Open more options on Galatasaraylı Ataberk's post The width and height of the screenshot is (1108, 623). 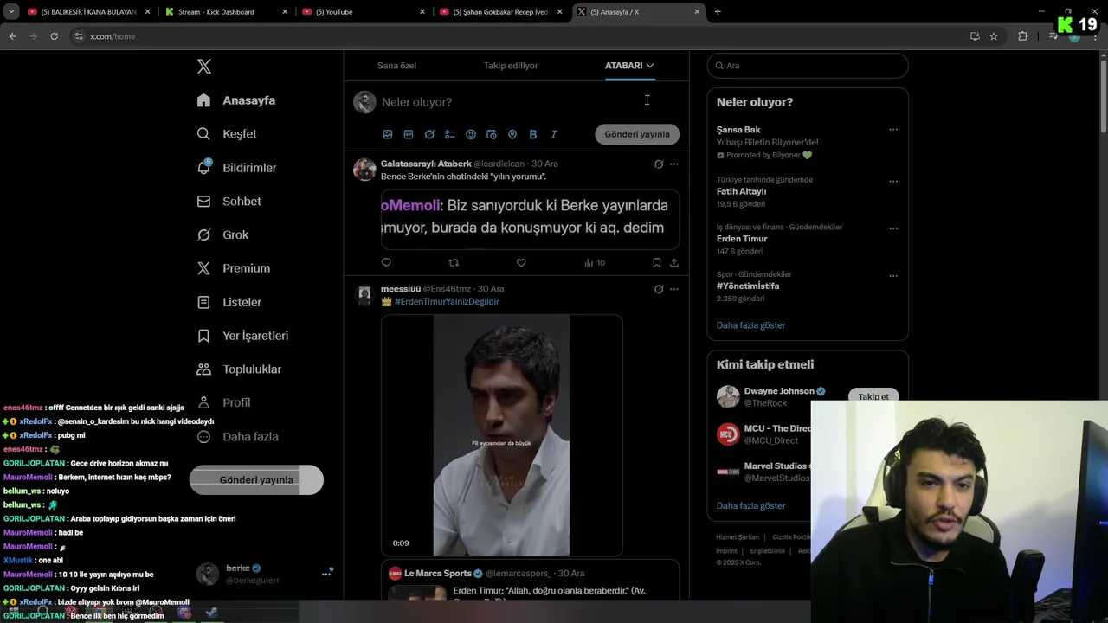(x=674, y=164)
